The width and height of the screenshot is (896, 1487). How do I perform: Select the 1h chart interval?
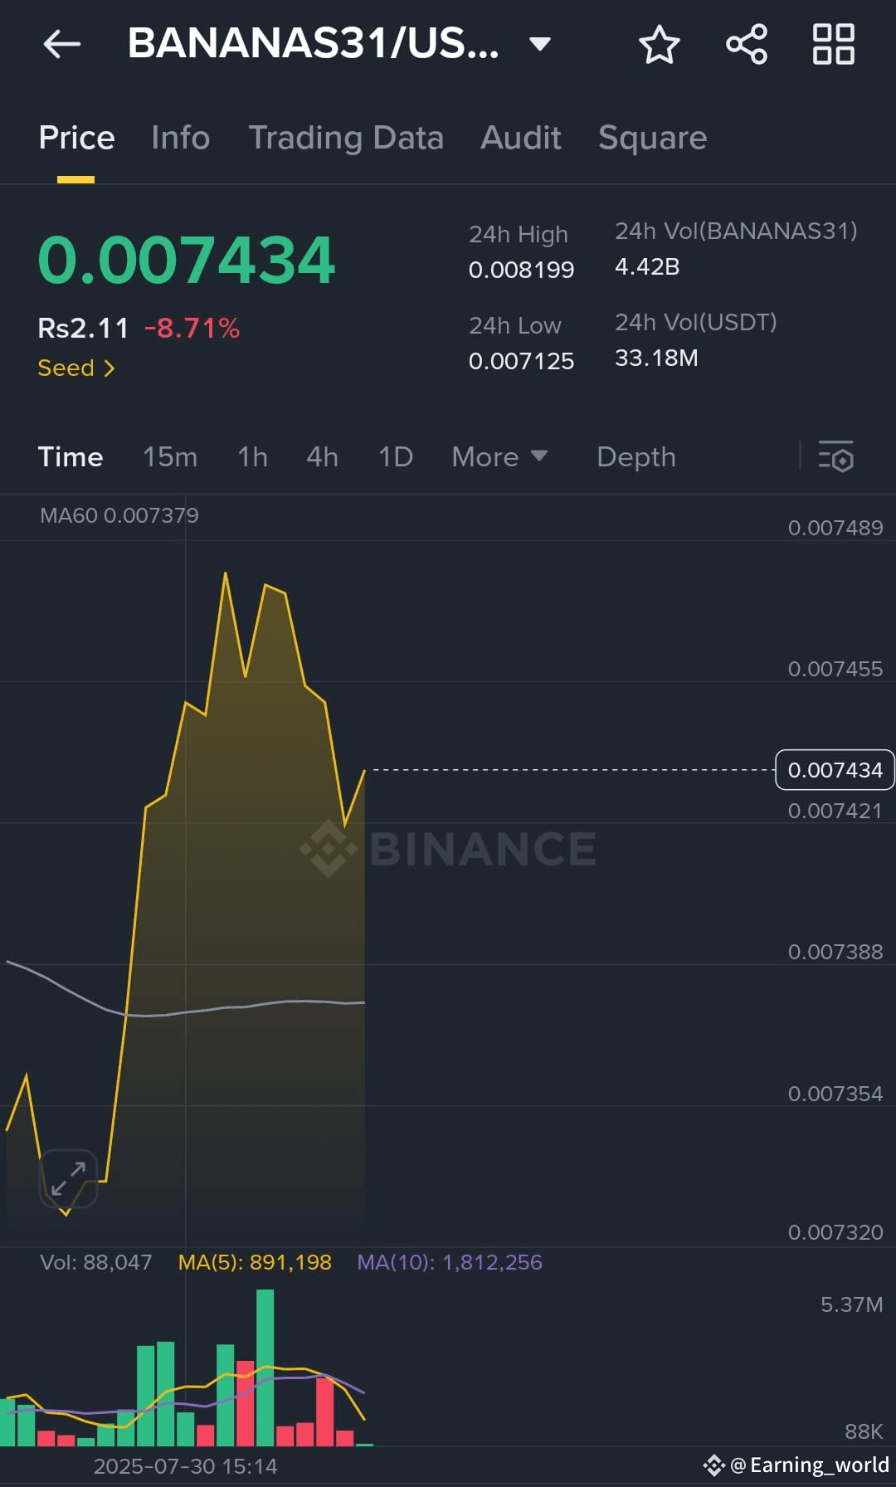[x=252, y=457]
